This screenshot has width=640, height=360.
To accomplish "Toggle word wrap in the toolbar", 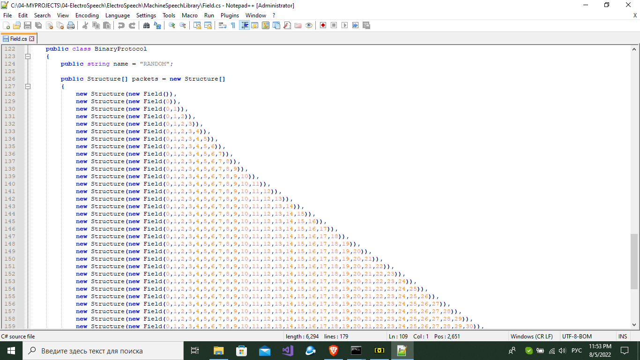I will (222, 25).
